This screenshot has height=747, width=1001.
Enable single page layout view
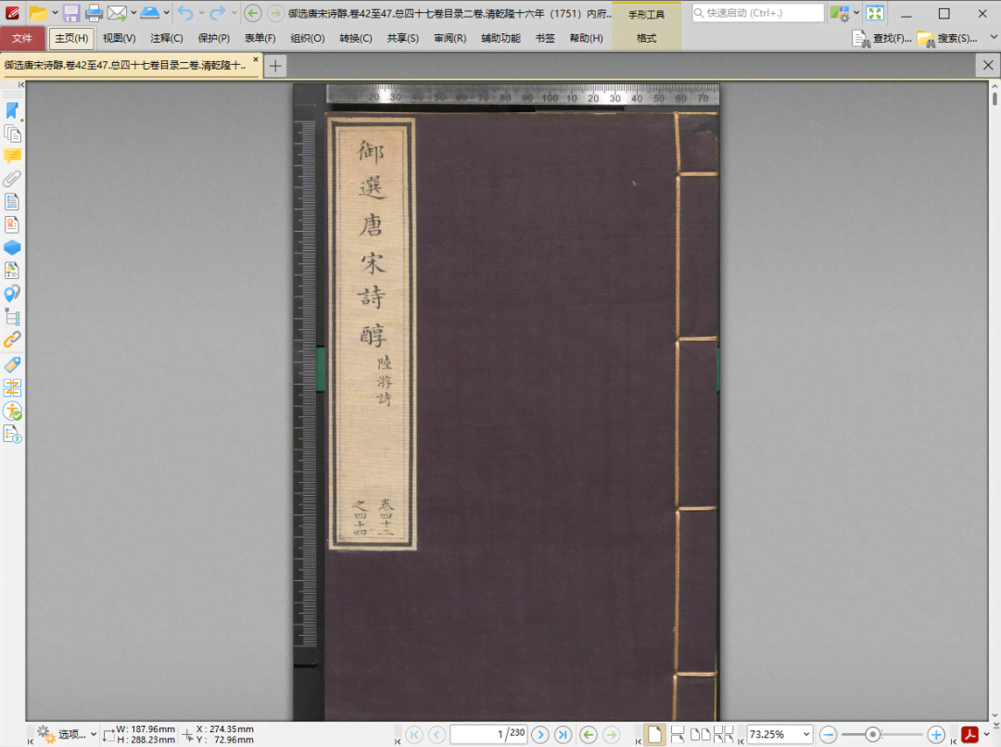pos(654,735)
